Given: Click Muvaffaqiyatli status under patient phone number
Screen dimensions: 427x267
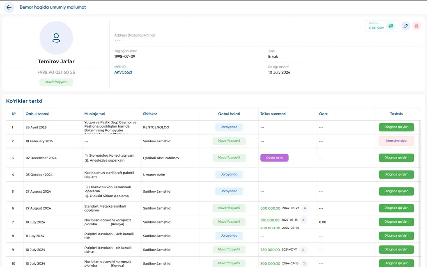Looking at the screenshot, I should [x=56, y=82].
